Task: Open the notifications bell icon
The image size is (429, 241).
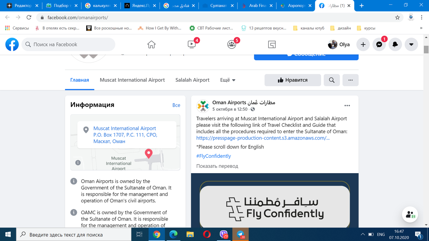Action: point(395,45)
